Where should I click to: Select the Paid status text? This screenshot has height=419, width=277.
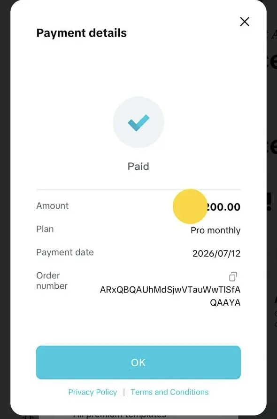tap(138, 166)
